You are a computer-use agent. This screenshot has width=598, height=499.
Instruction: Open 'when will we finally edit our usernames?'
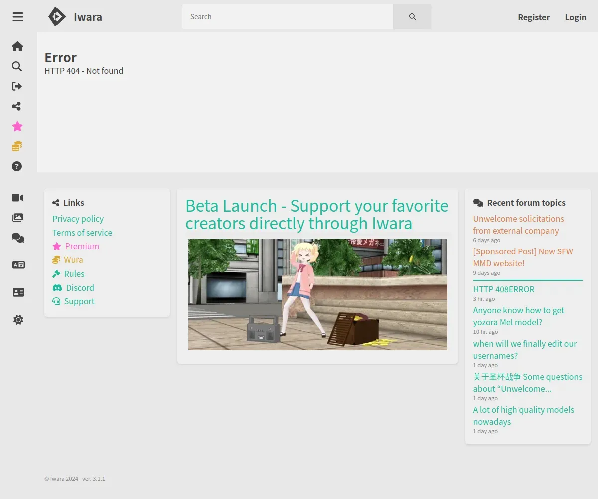525,350
